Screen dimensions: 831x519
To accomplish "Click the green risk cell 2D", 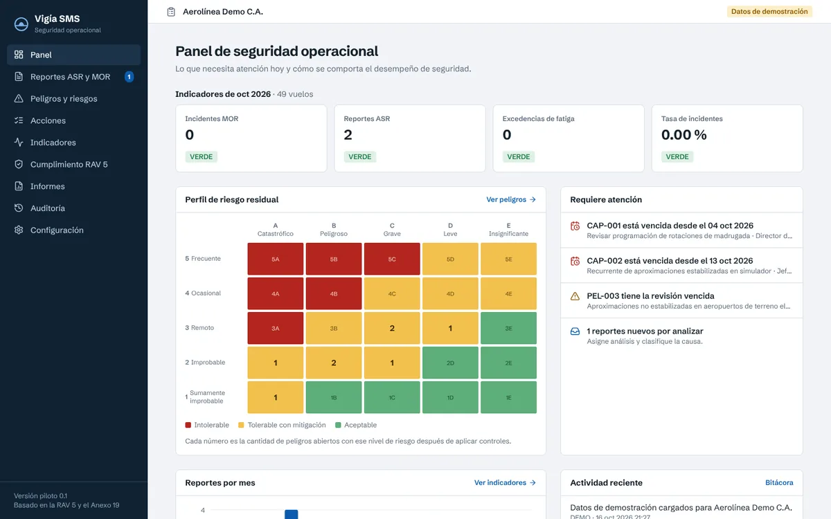I will tap(450, 363).
